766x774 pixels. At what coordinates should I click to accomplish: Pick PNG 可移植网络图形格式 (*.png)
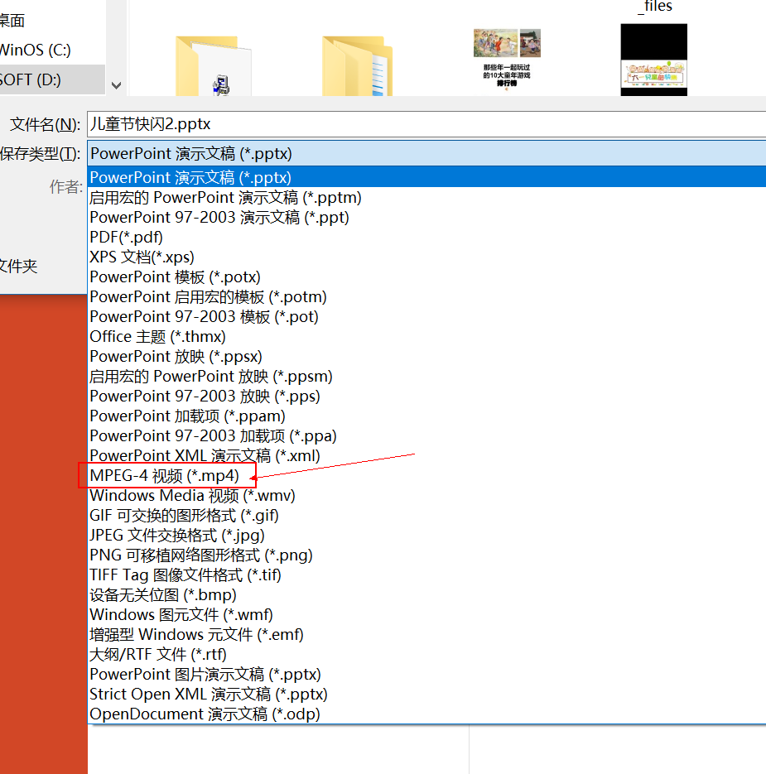426,555
